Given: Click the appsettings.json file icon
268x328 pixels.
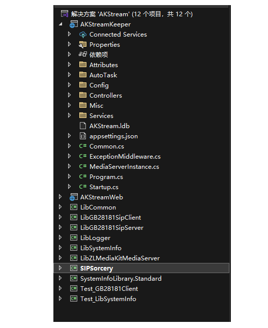Looking at the screenshot, I should click(83, 136).
